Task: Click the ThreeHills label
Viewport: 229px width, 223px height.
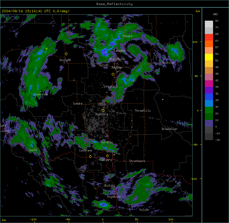Action: (143, 111)
